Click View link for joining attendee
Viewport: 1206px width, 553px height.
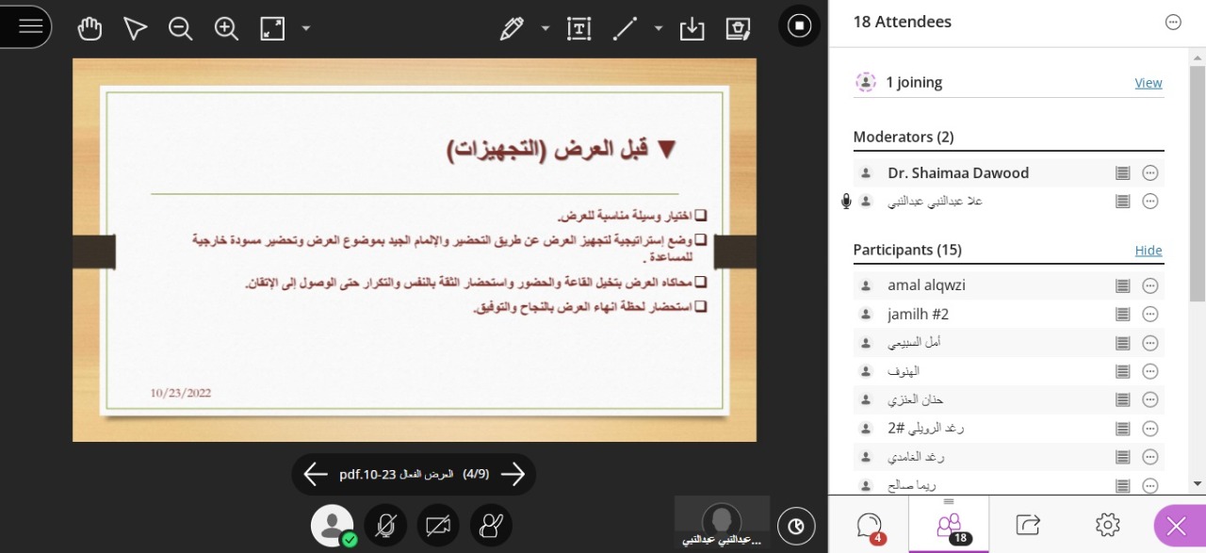(x=1148, y=83)
